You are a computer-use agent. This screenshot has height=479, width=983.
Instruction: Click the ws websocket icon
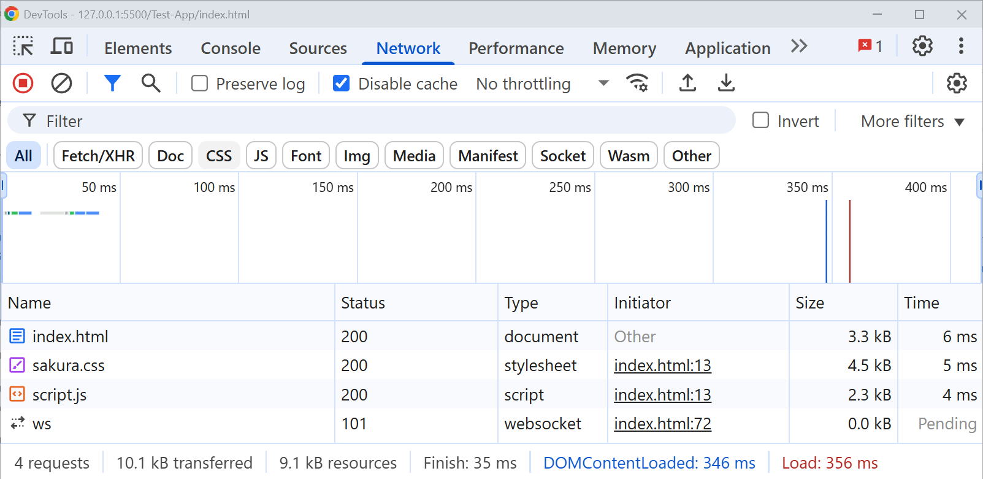coord(17,423)
